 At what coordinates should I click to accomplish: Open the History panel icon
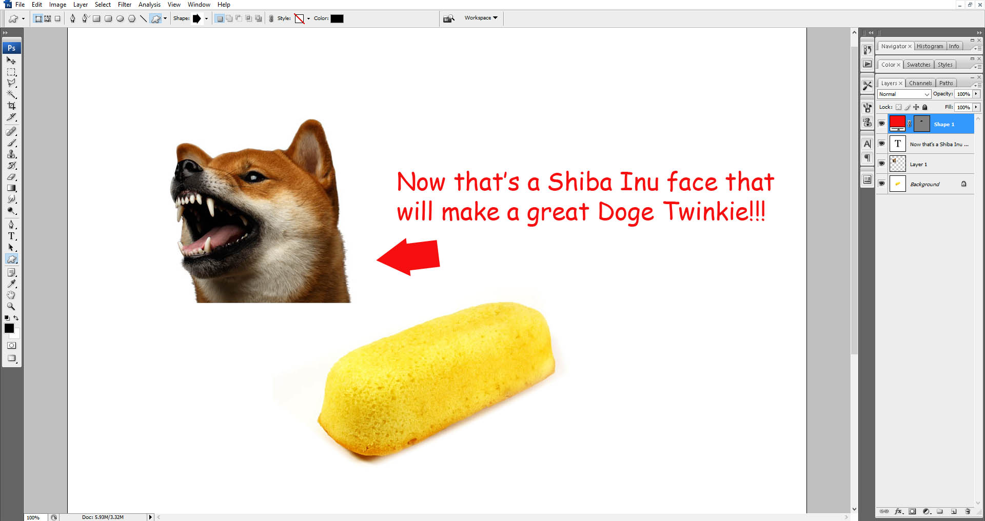pos(867,50)
